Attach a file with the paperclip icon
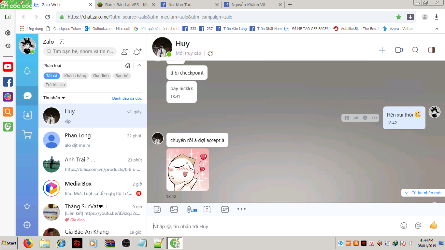Viewport: 445px width, 250px height. point(192,210)
